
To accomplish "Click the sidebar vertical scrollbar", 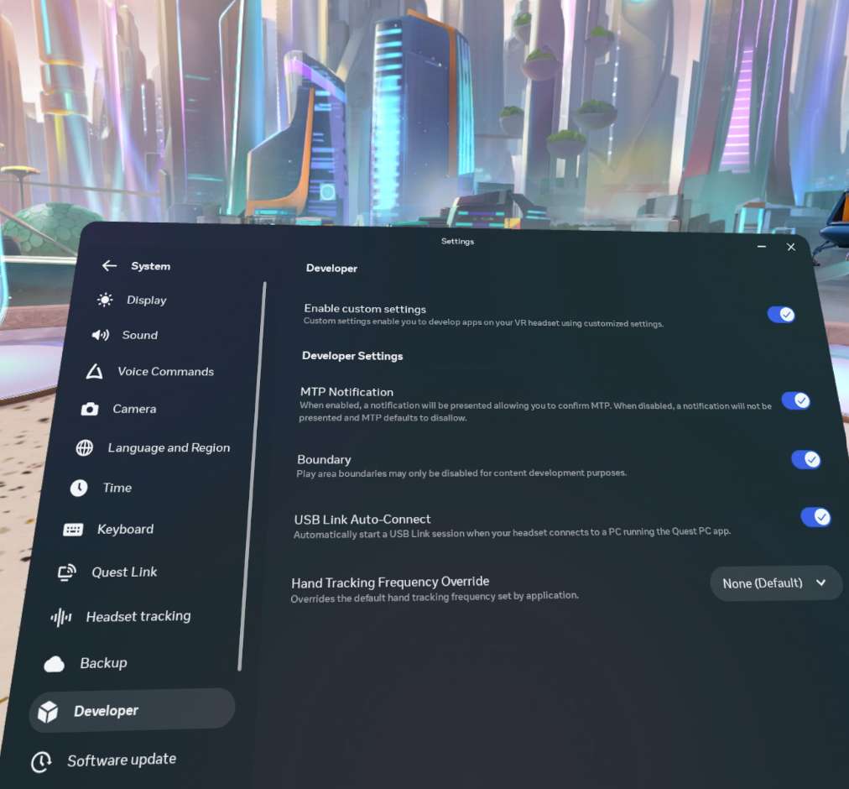I will (252, 477).
